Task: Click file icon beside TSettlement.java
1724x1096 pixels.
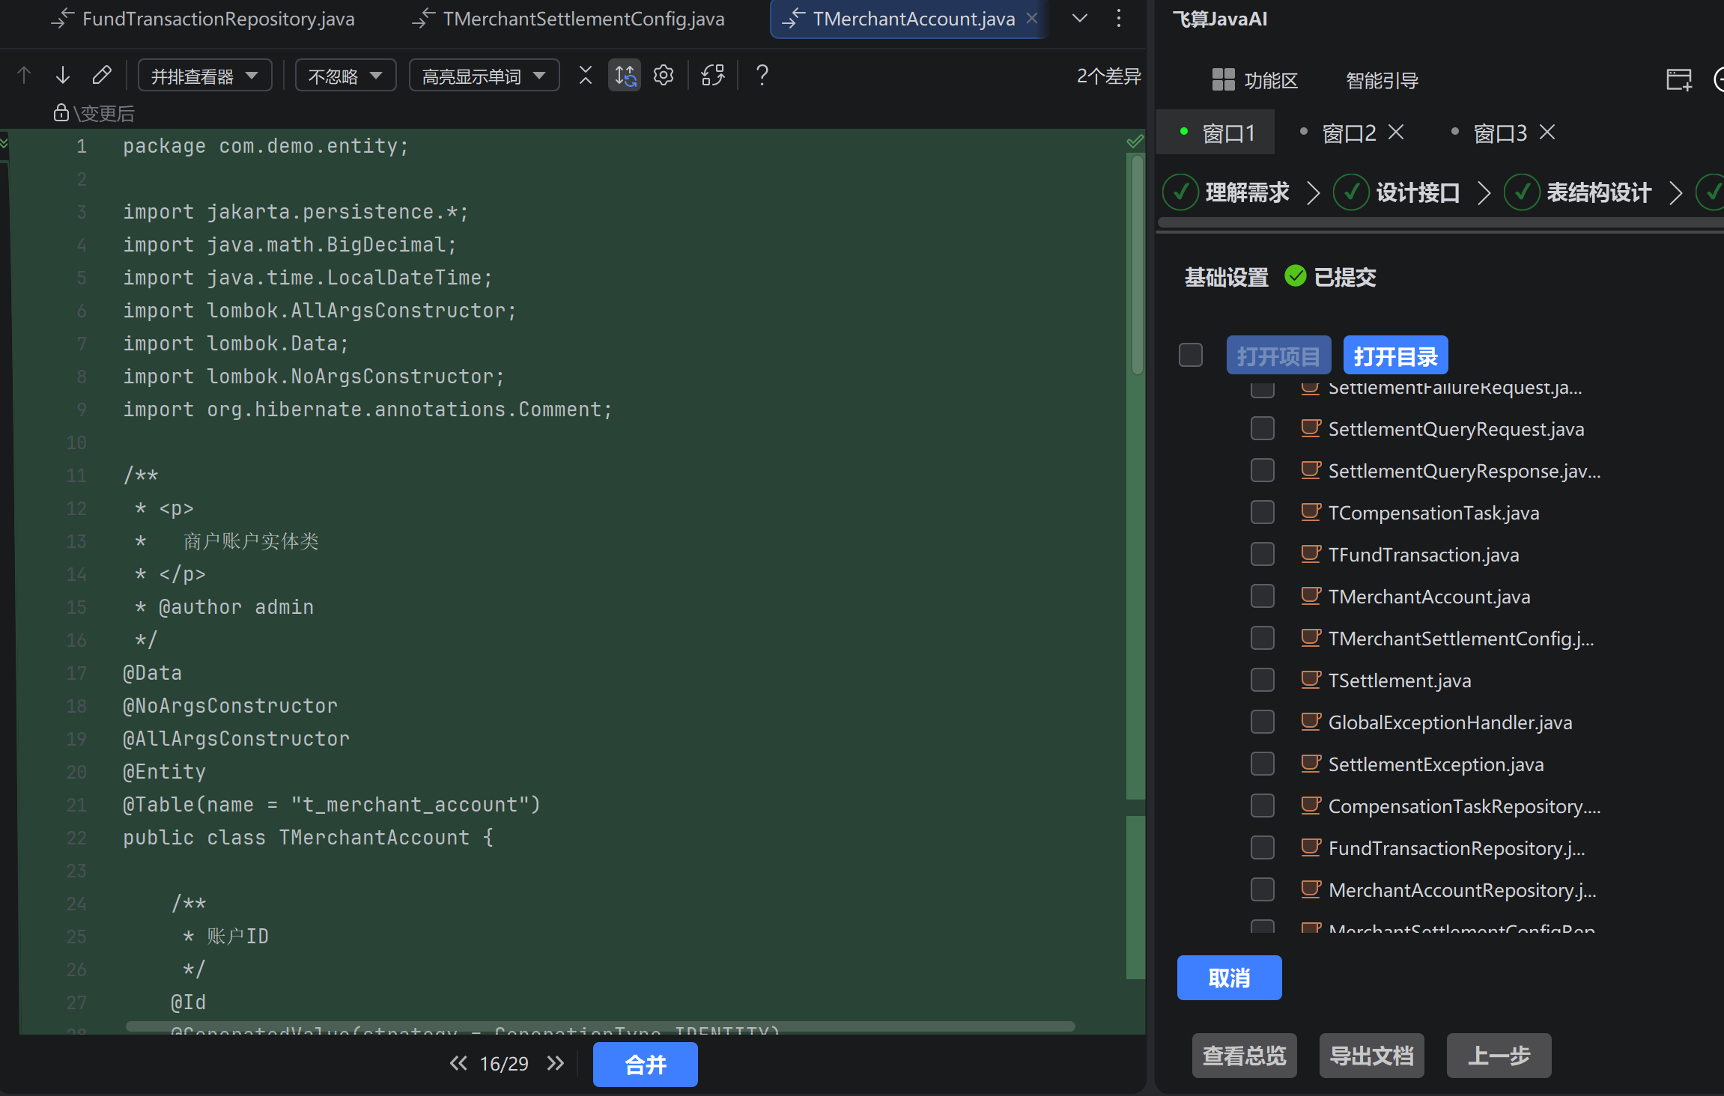Action: coord(1311,680)
